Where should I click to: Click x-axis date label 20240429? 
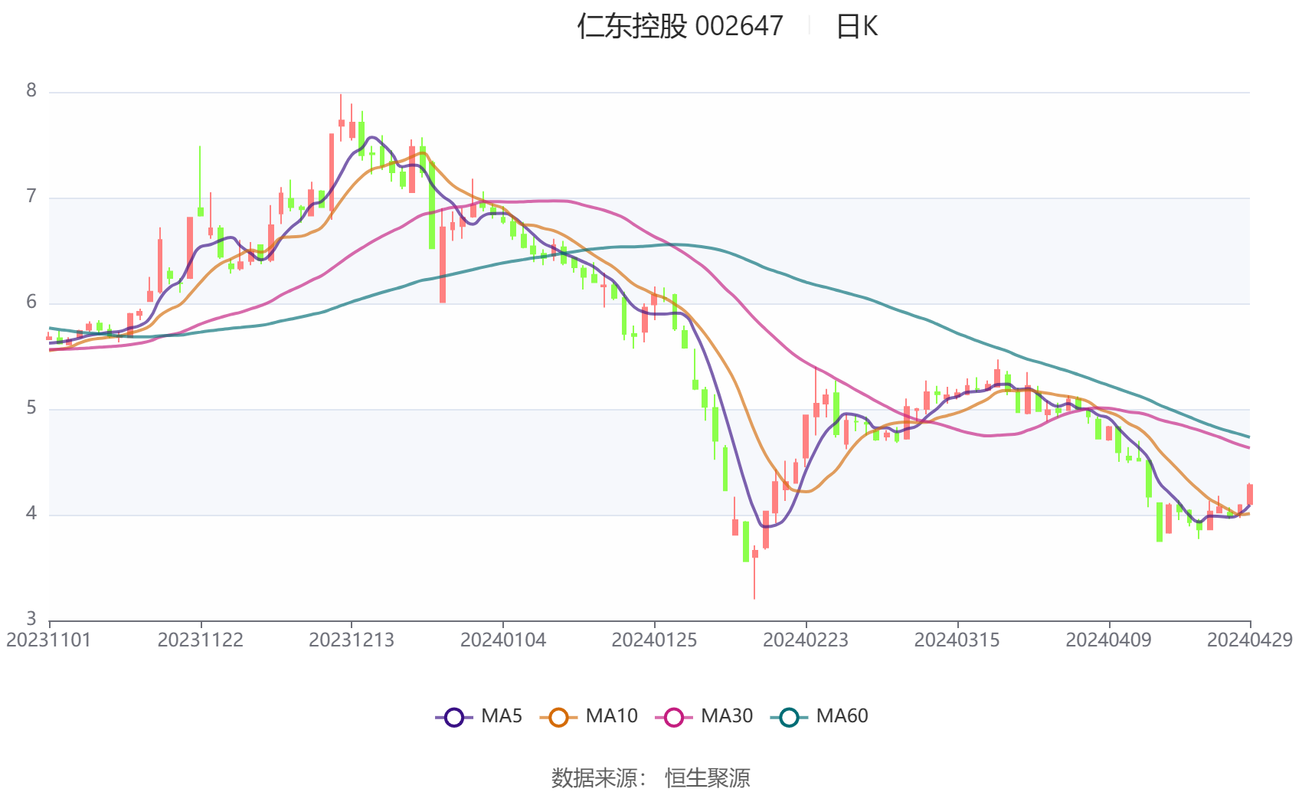[1250, 640]
